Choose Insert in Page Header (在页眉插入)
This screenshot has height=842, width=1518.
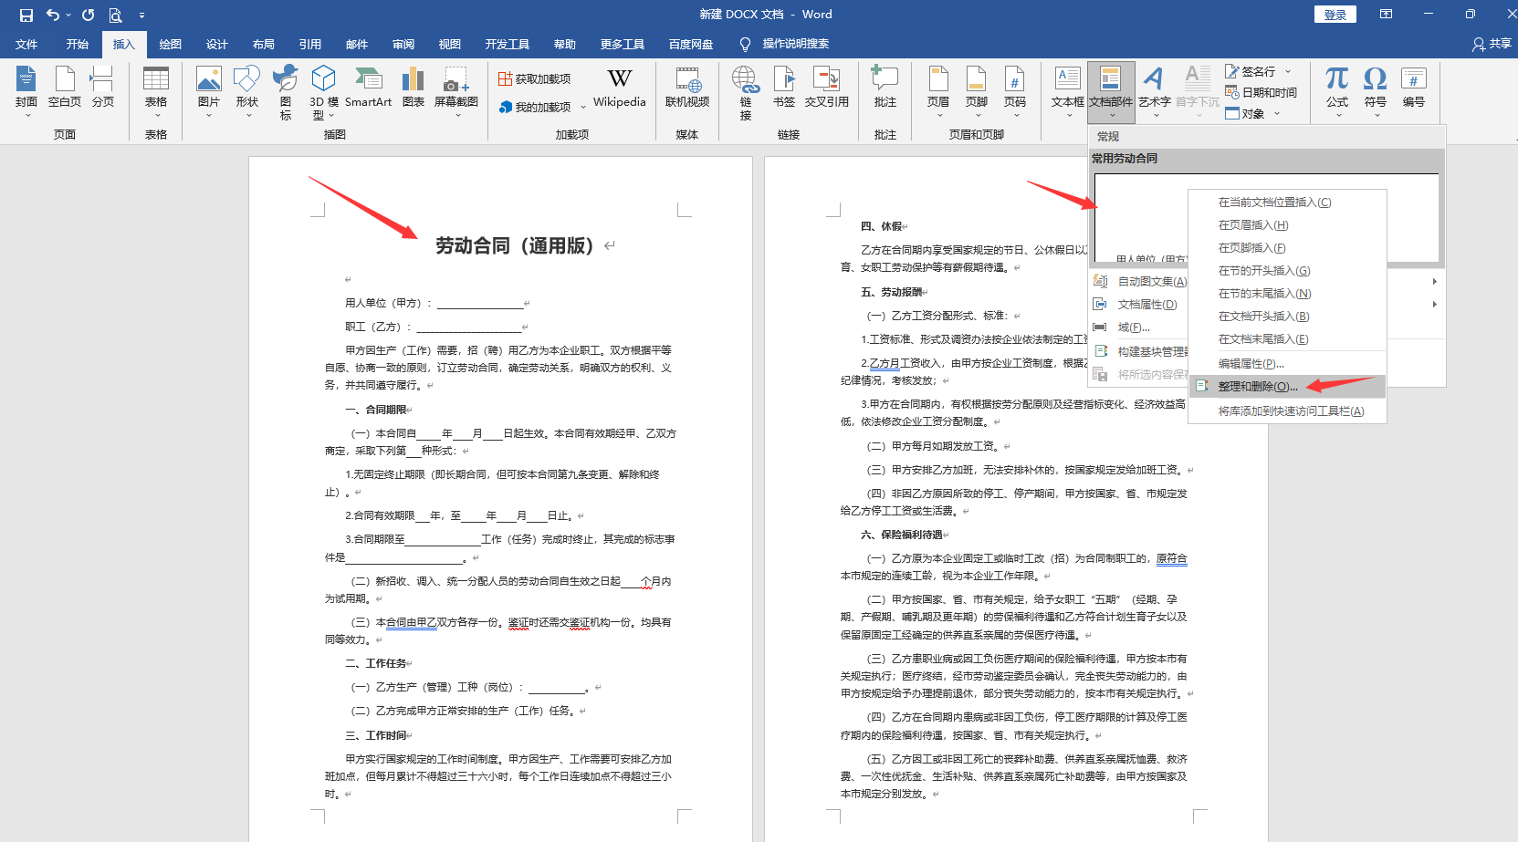(1252, 225)
